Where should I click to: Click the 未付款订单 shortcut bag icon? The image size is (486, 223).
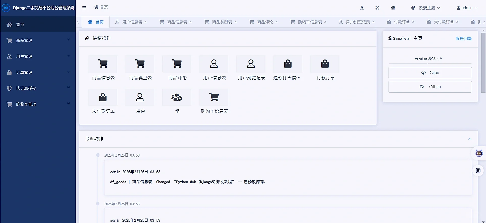click(x=103, y=97)
